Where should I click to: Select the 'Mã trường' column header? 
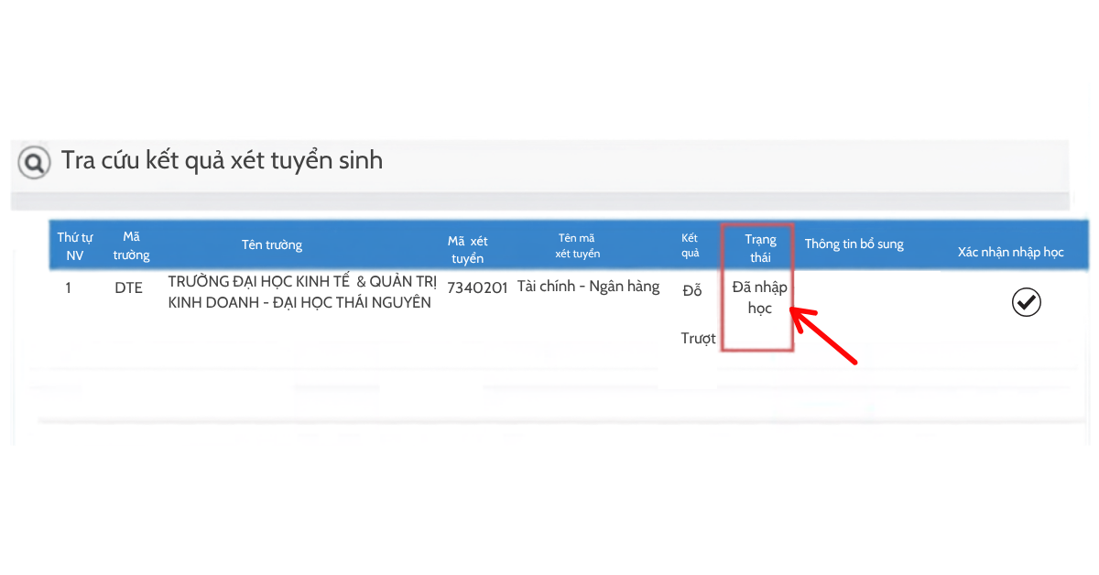(x=131, y=245)
